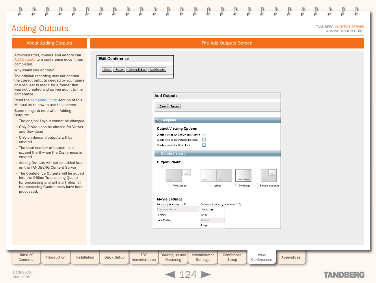Open the Administrator Settings tab
The height and width of the screenshot is (283, 376).
pos(203,257)
